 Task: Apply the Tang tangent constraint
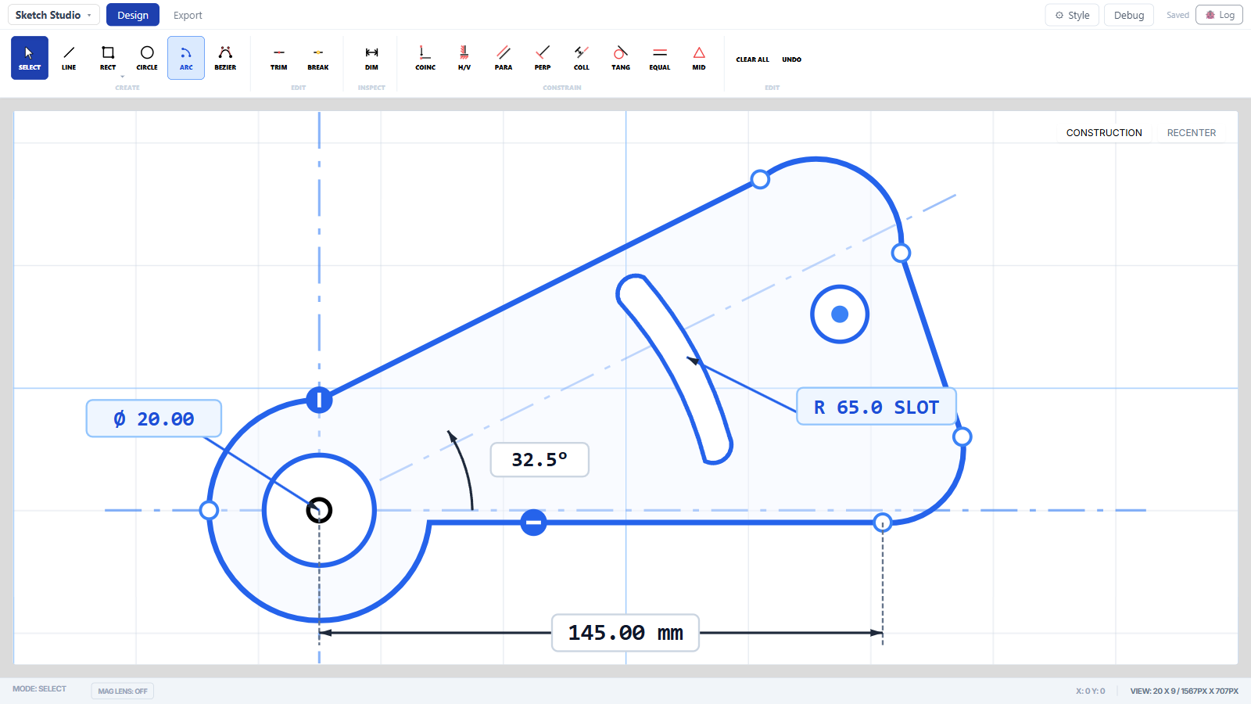[x=621, y=58]
